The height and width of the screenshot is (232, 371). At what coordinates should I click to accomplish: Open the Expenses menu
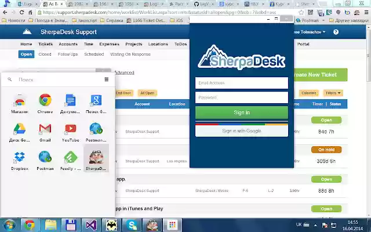pos(110,44)
